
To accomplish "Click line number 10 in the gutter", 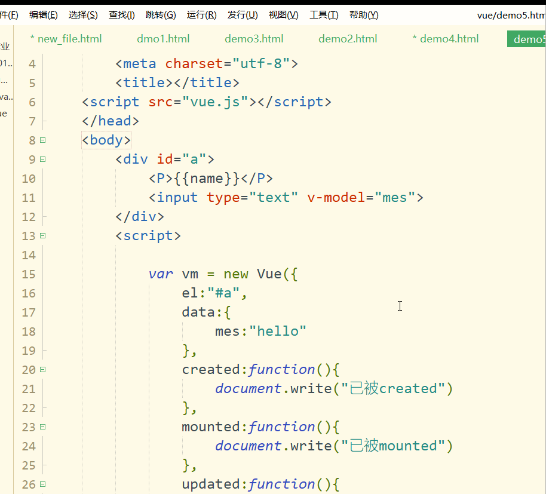I will (29, 179).
